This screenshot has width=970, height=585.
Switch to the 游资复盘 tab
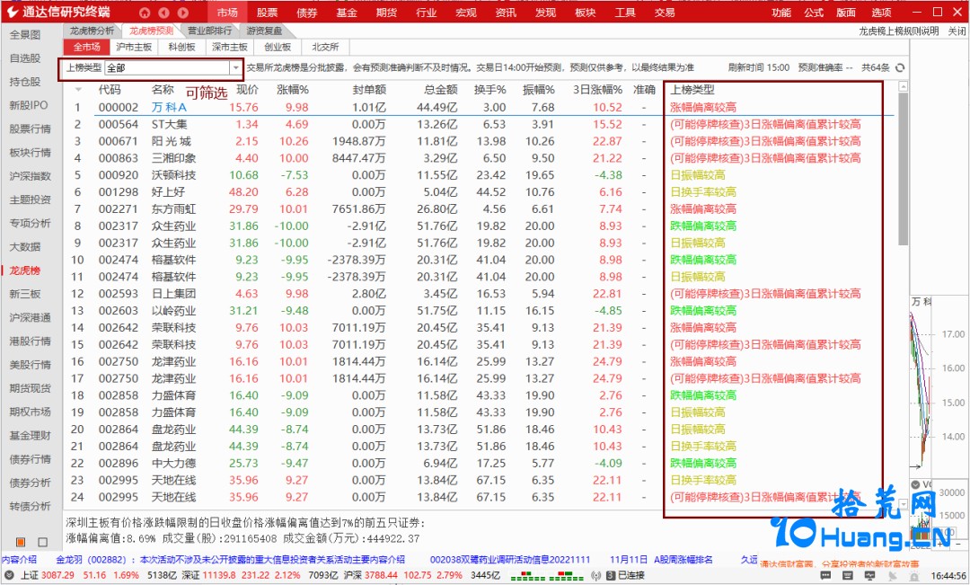264,31
